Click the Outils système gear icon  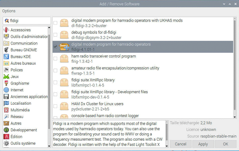(6, 143)
